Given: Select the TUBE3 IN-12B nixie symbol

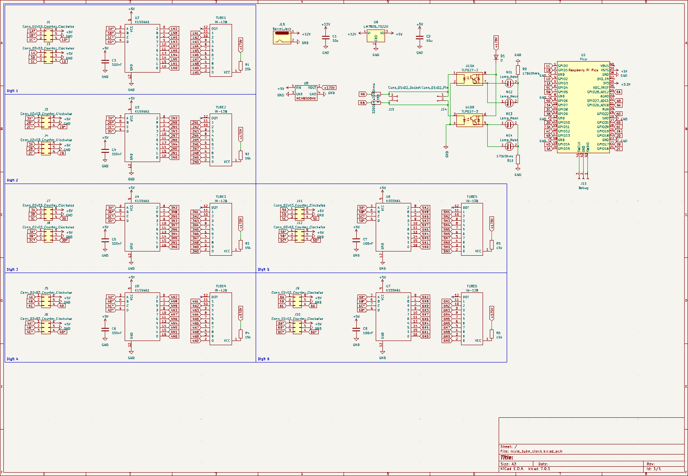Looking at the screenshot, I should click(221, 229).
